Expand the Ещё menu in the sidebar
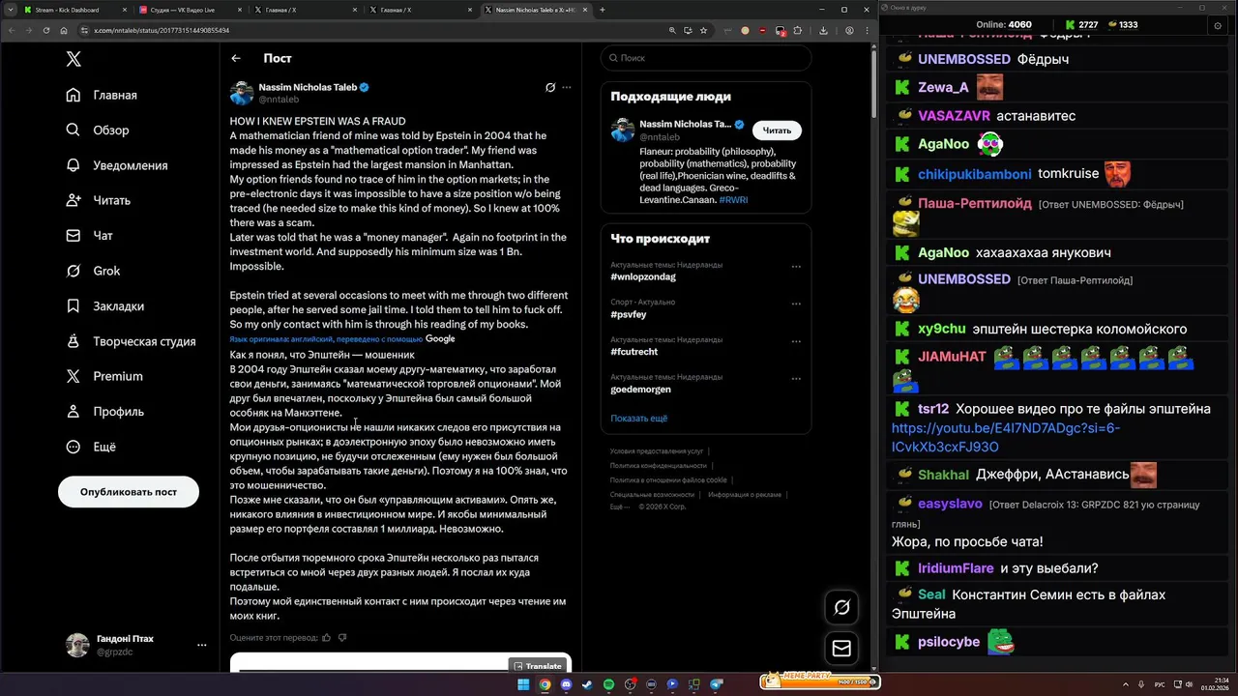Image resolution: width=1238 pixels, height=696 pixels. coord(91,447)
